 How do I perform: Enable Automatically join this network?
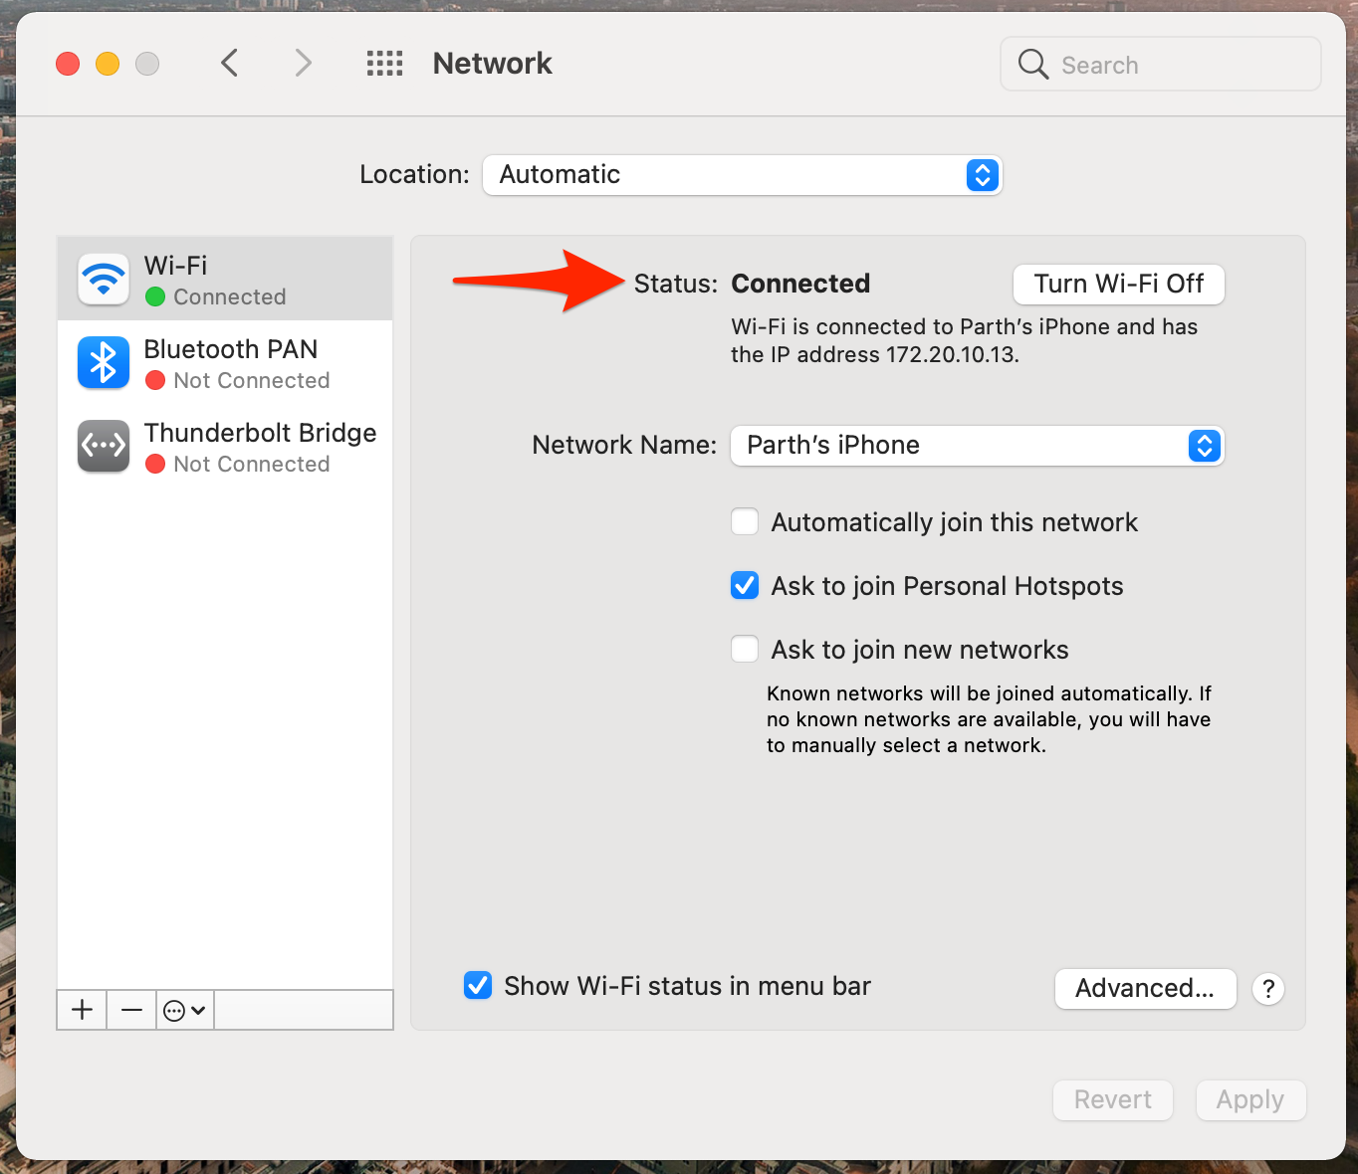[745, 522]
